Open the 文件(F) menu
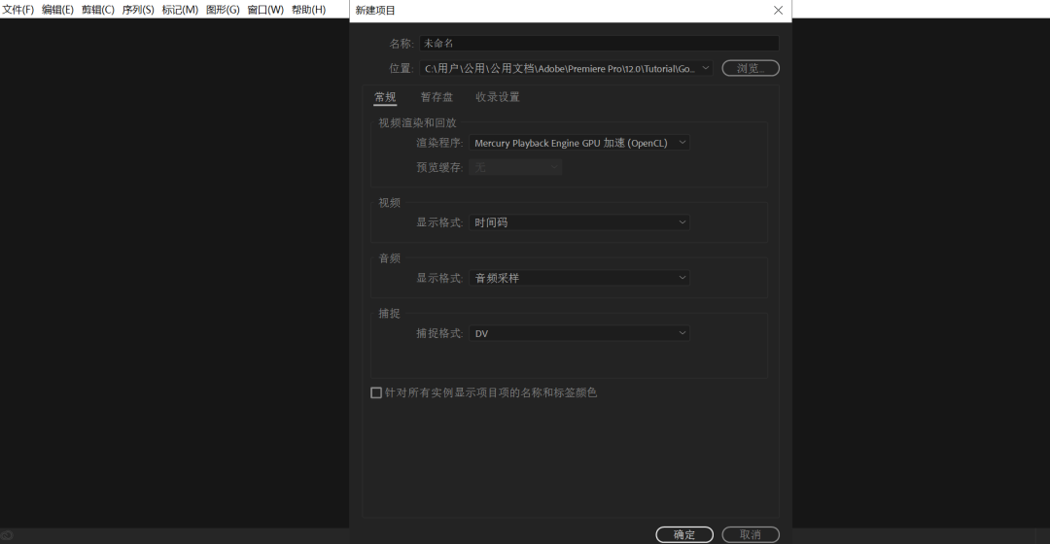This screenshot has height=544, width=1050. 18,10
